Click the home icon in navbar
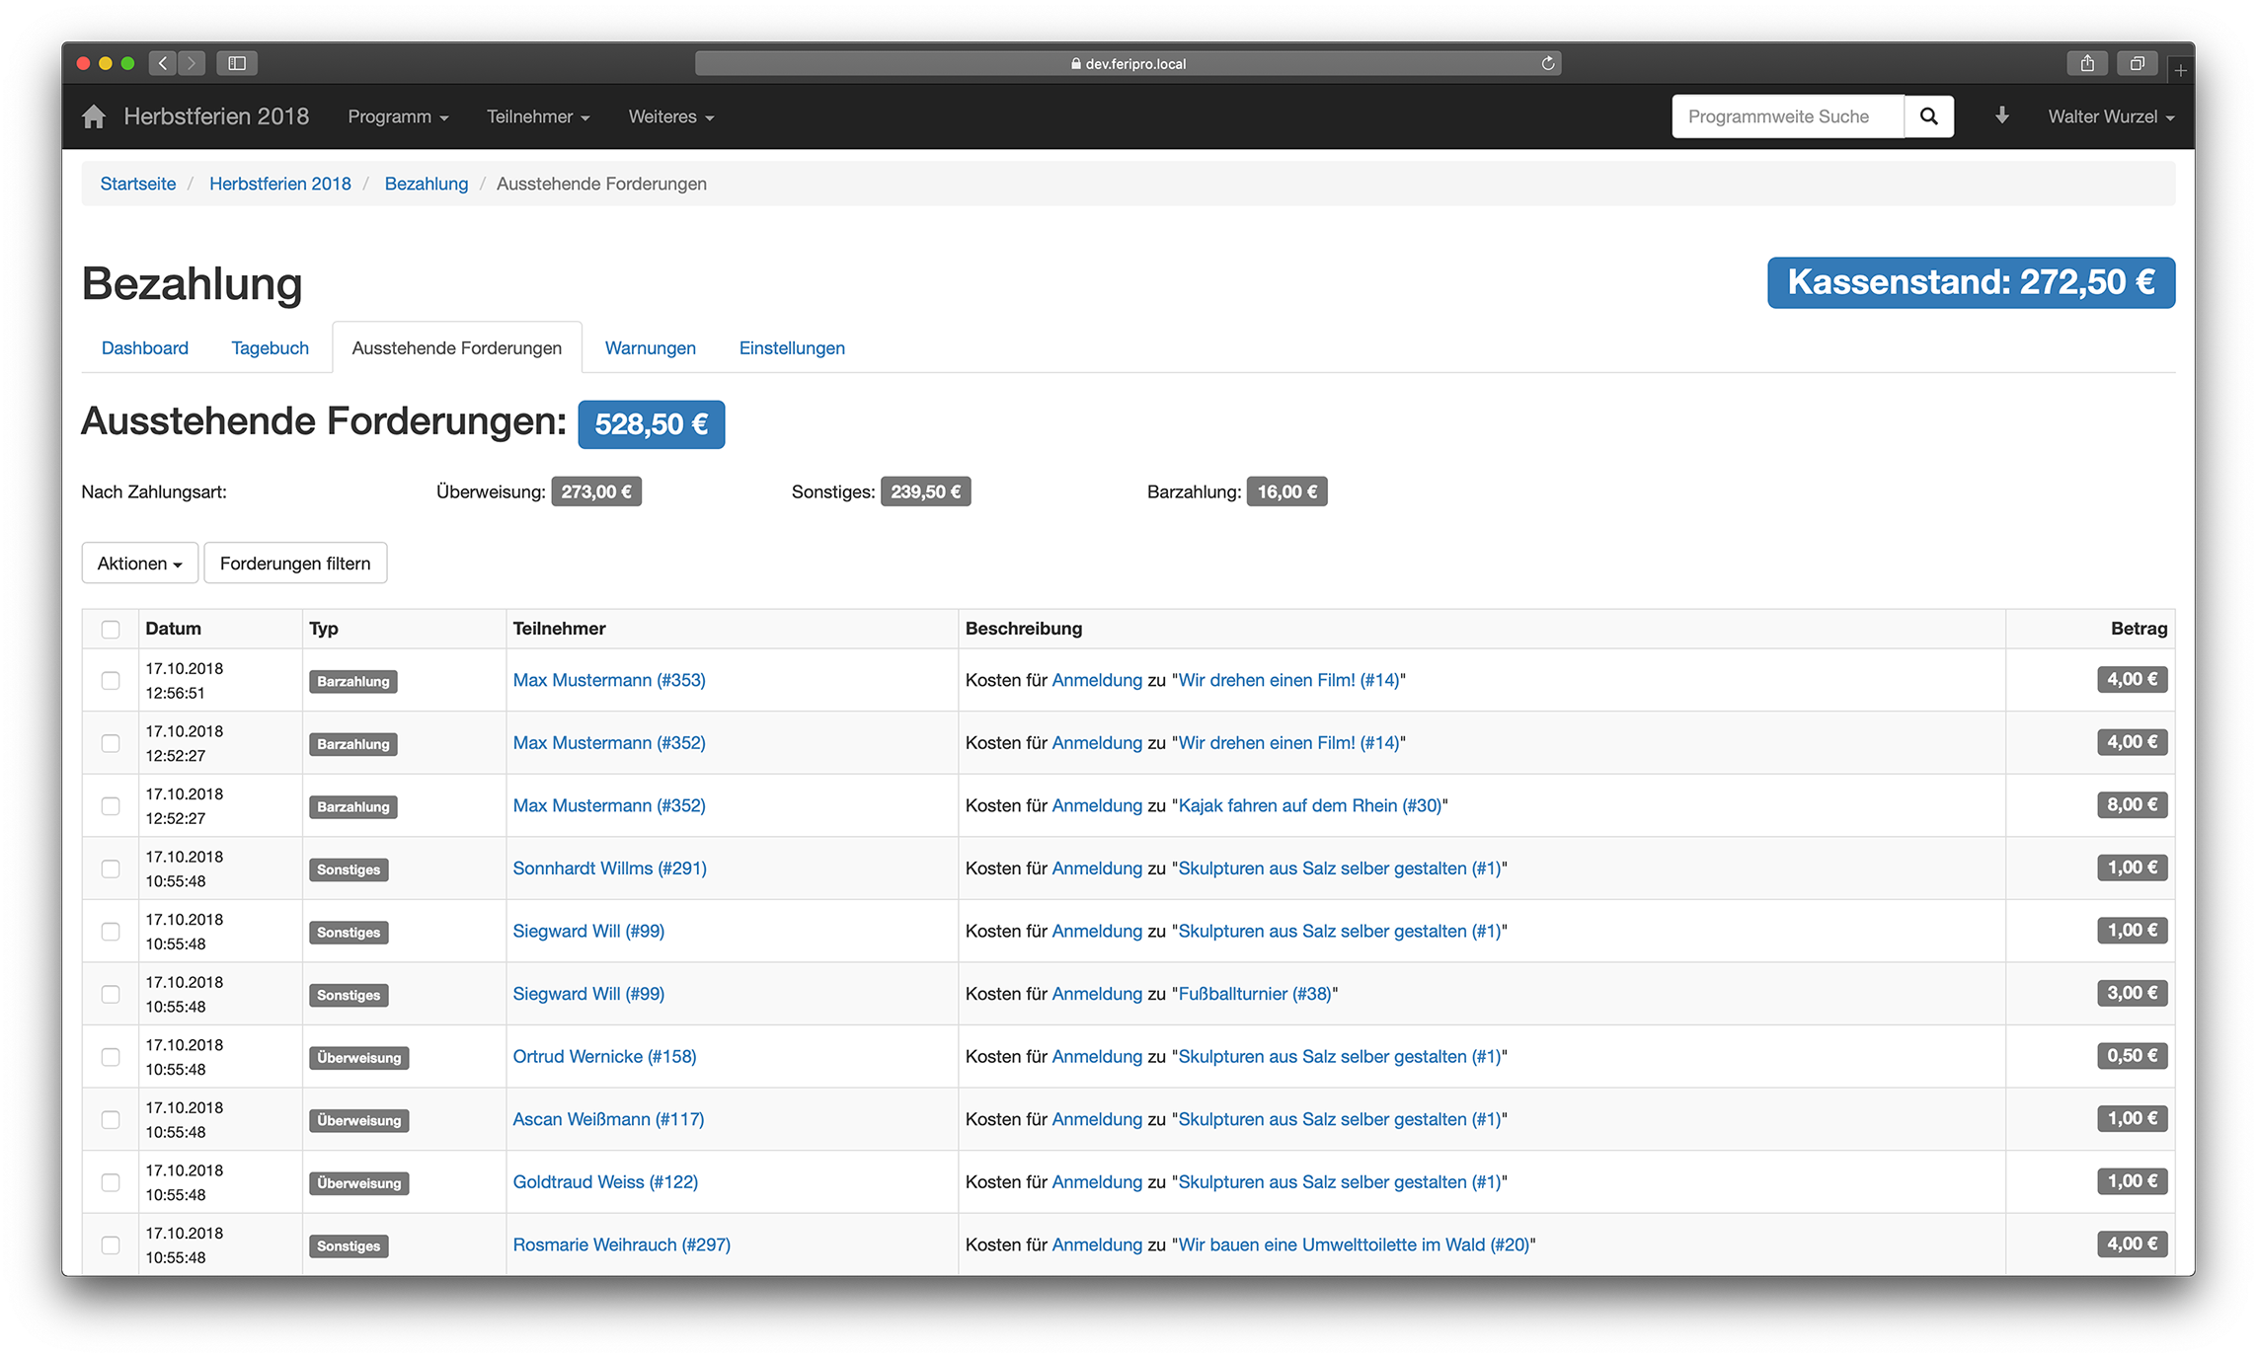This screenshot has width=2257, height=1358. click(x=94, y=116)
